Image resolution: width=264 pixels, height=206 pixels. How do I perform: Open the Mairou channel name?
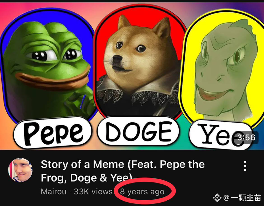point(54,192)
